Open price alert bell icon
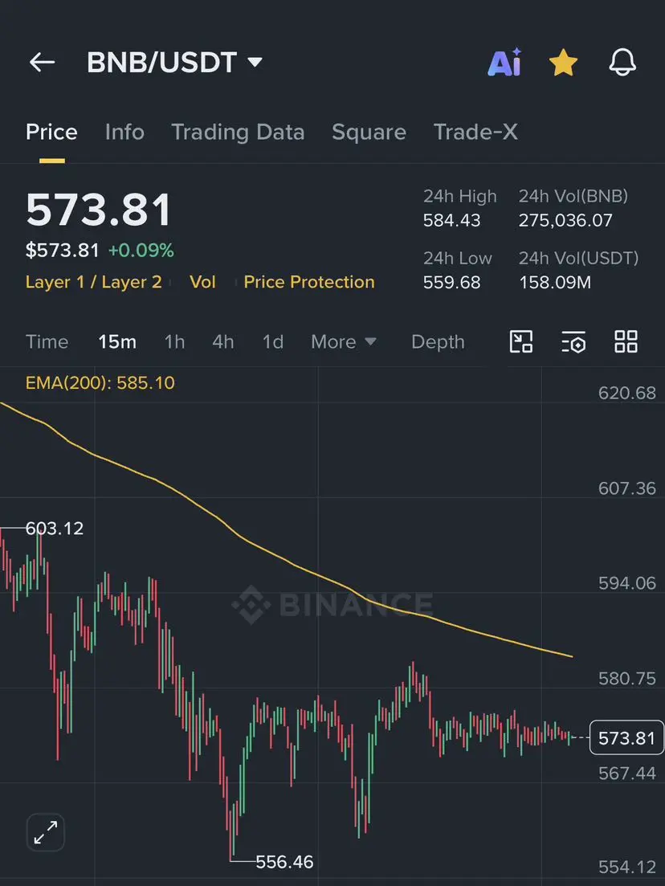665x886 pixels. (x=622, y=62)
